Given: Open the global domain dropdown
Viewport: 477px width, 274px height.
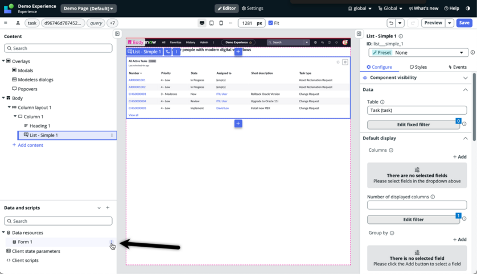Looking at the screenshot, I should point(360,8).
